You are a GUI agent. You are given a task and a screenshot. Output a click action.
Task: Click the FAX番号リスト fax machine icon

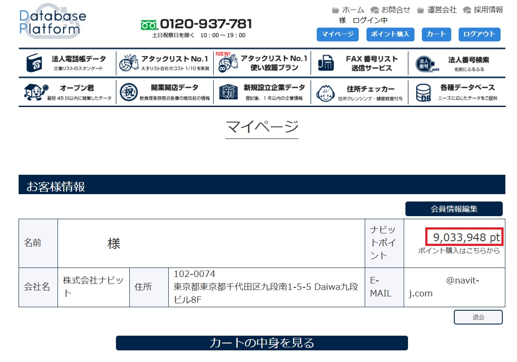(326, 63)
